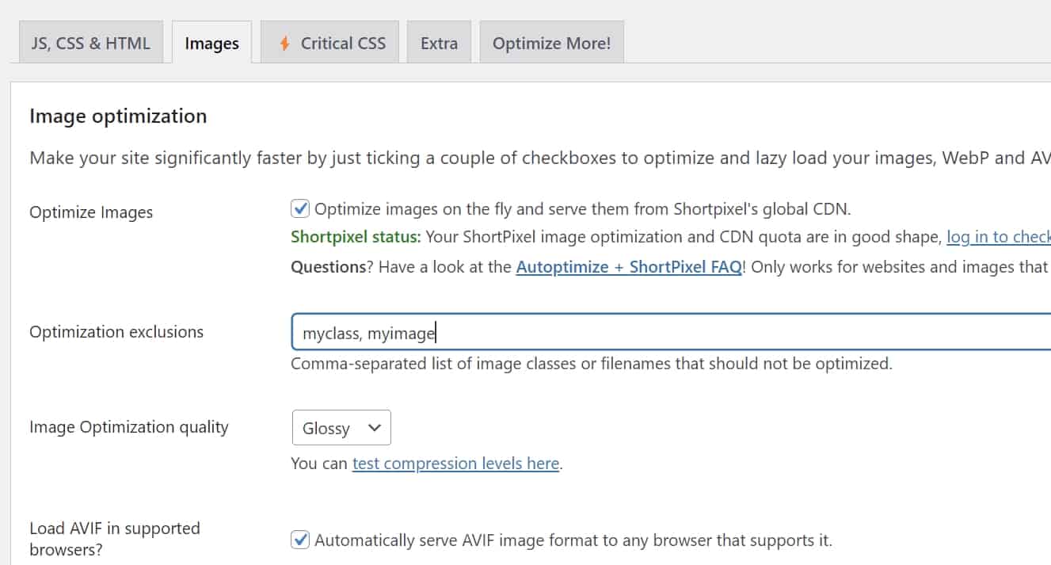Open the Optimize More! tab
Image resolution: width=1051 pixels, height=565 pixels.
point(551,44)
